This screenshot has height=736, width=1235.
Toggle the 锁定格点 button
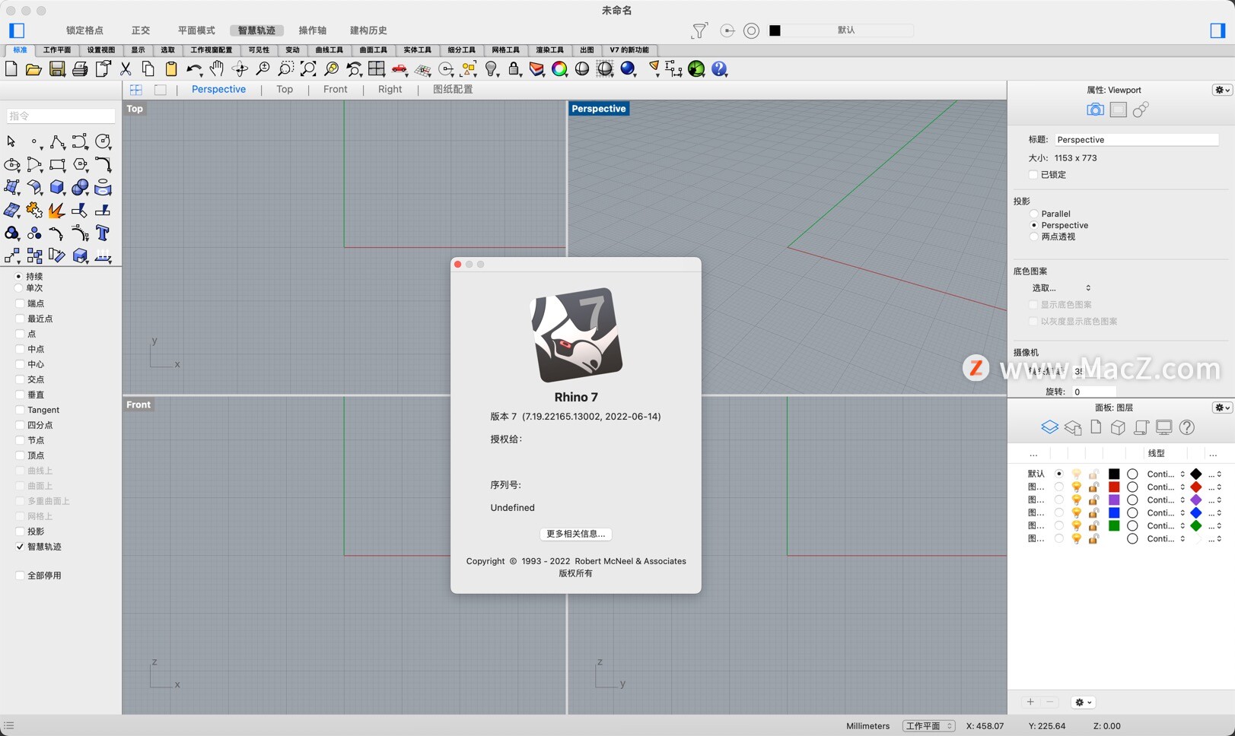click(x=84, y=30)
